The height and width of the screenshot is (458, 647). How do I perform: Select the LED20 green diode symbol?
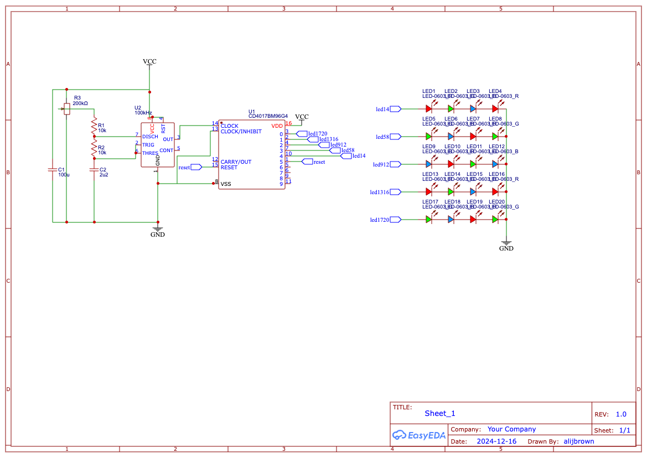click(495, 220)
